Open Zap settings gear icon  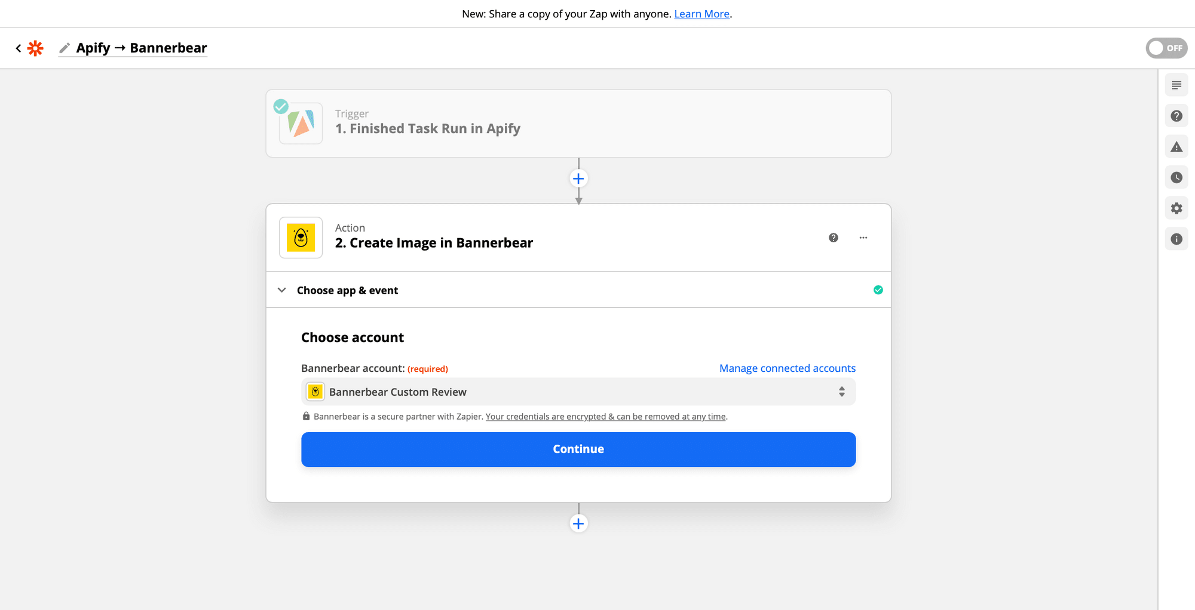point(1176,208)
